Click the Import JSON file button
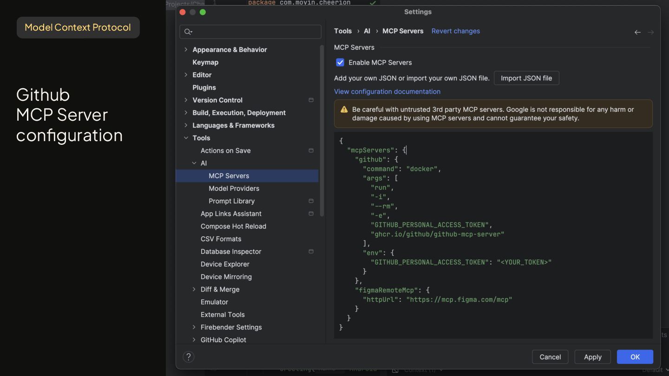669x376 pixels. (526, 78)
